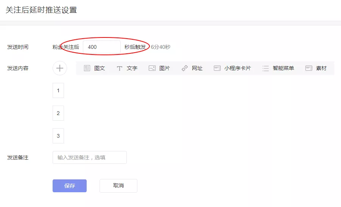341x207 pixels.
Task: Cancel with the 取消 button
Action: click(118, 186)
